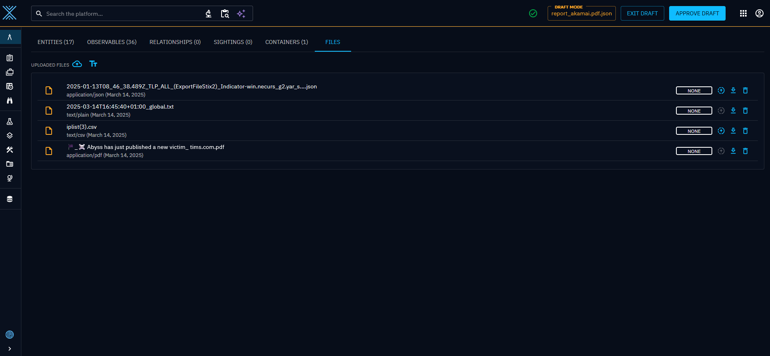Screen dimensions: 770x356
Task: Expand the left sidebar with chevron
Action: click(10, 349)
